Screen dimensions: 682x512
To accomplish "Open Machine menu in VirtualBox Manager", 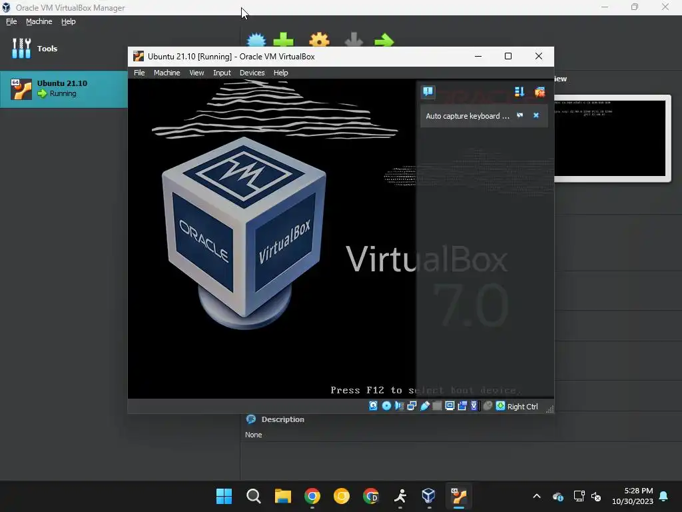I will tap(39, 21).
